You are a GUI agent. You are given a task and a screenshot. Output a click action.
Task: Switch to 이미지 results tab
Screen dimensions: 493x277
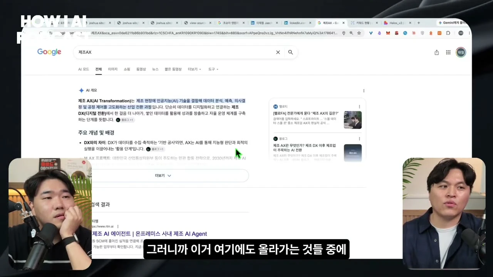click(112, 69)
